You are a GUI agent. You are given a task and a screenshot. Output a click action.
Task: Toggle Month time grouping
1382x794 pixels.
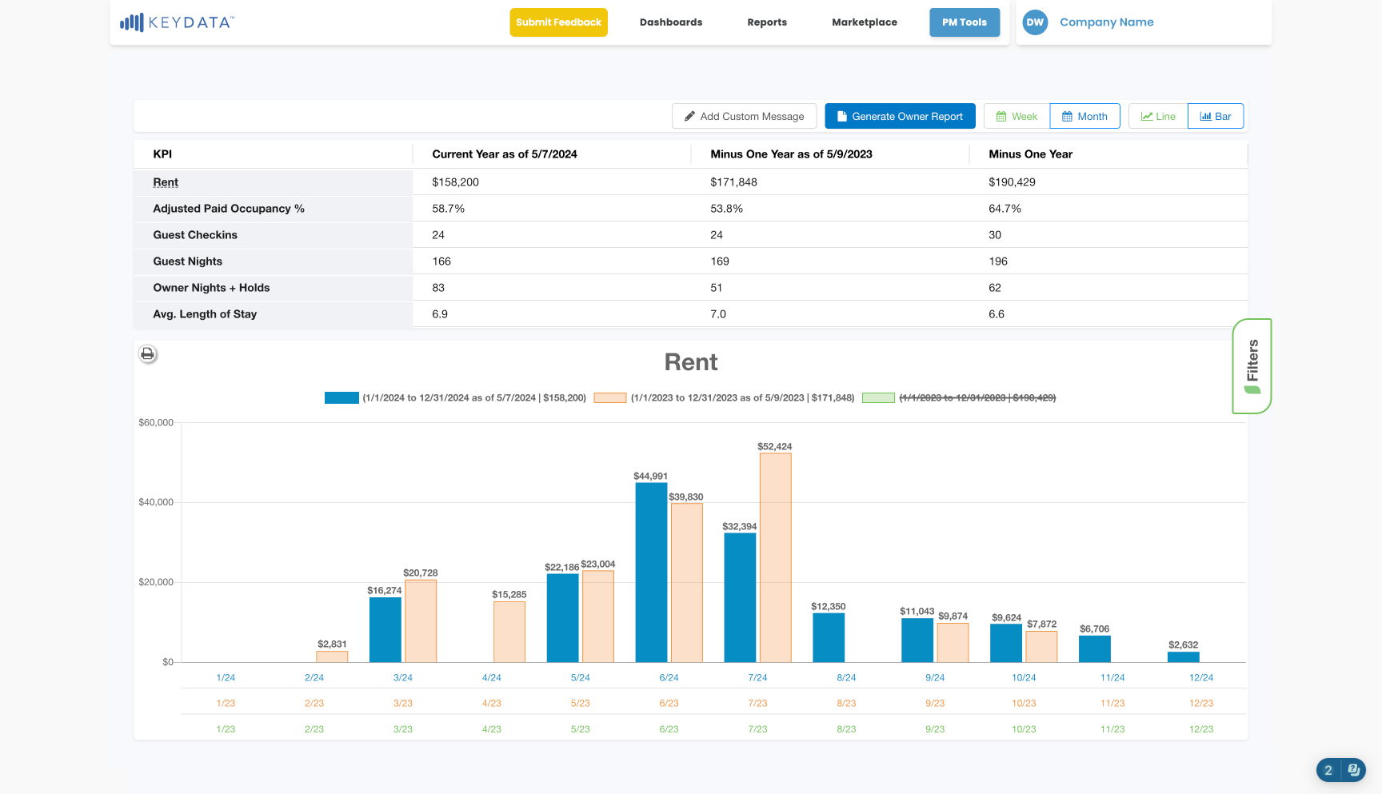pos(1084,116)
